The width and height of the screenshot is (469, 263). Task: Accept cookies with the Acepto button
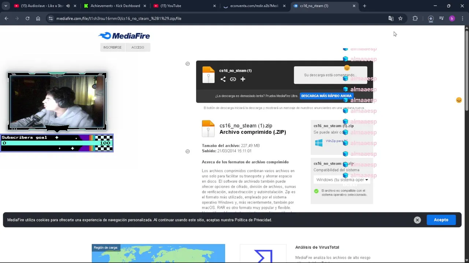click(441, 220)
